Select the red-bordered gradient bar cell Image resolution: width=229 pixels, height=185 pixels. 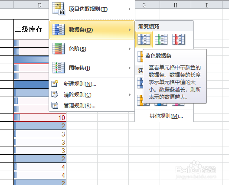point(31,60)
